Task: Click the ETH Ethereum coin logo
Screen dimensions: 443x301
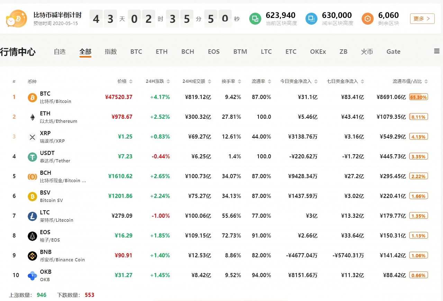Action: coord(32,117)
